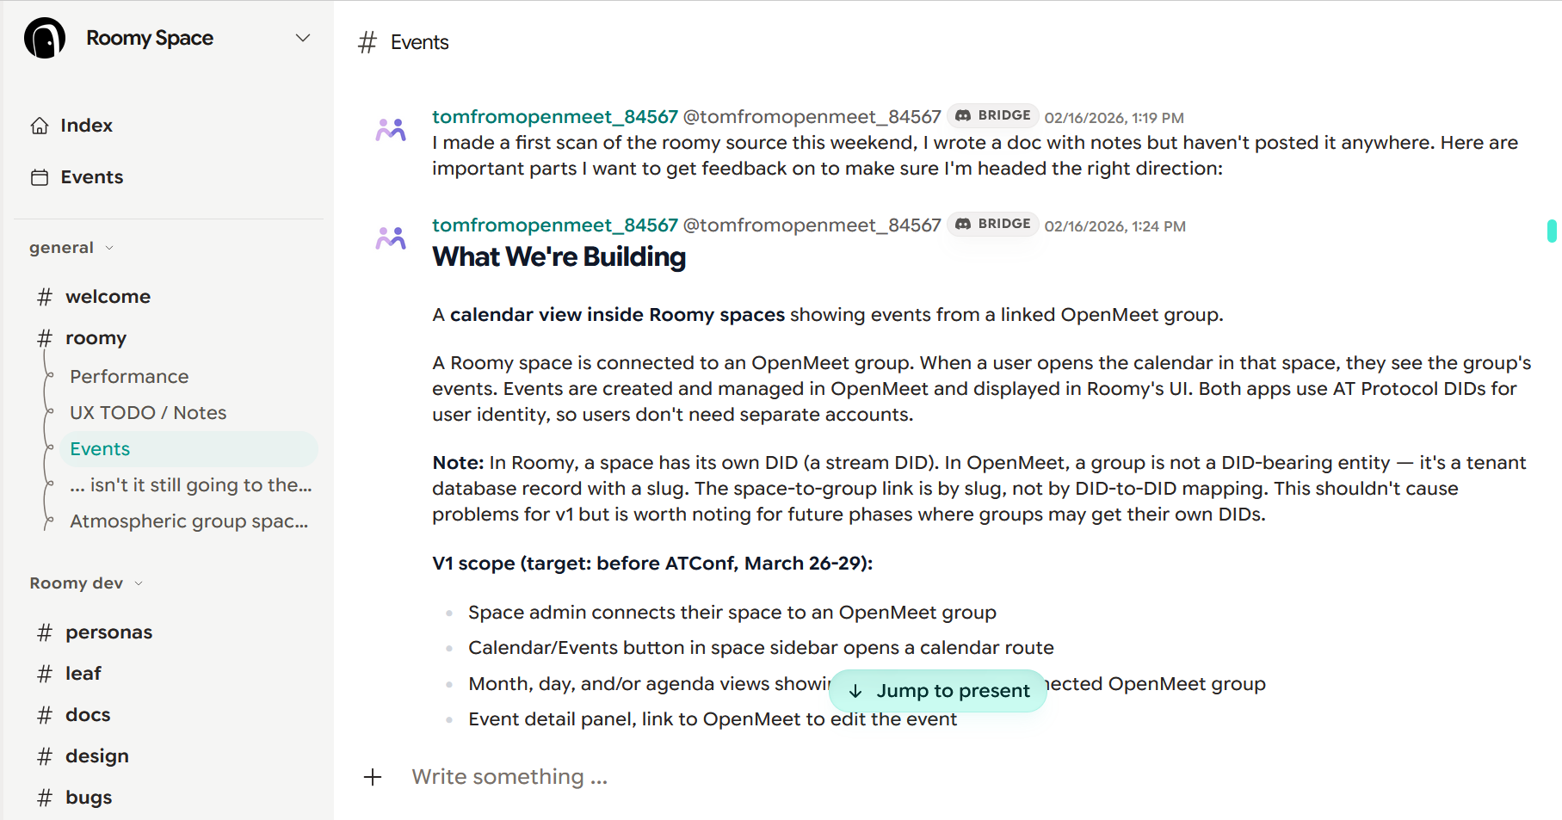Open Events calendar in sidebar
Viewport: 1562px width, 820px height.
pyautogui.click(x=91, y=177)
